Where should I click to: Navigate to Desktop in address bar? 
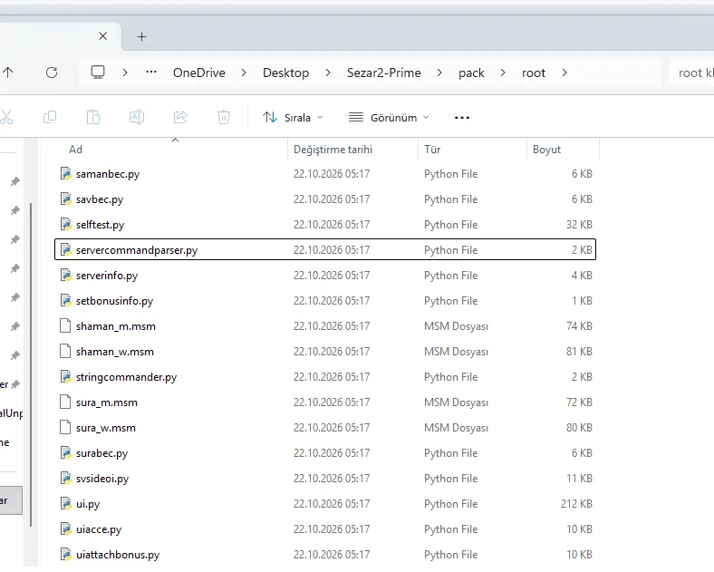(x=285, y=73)
